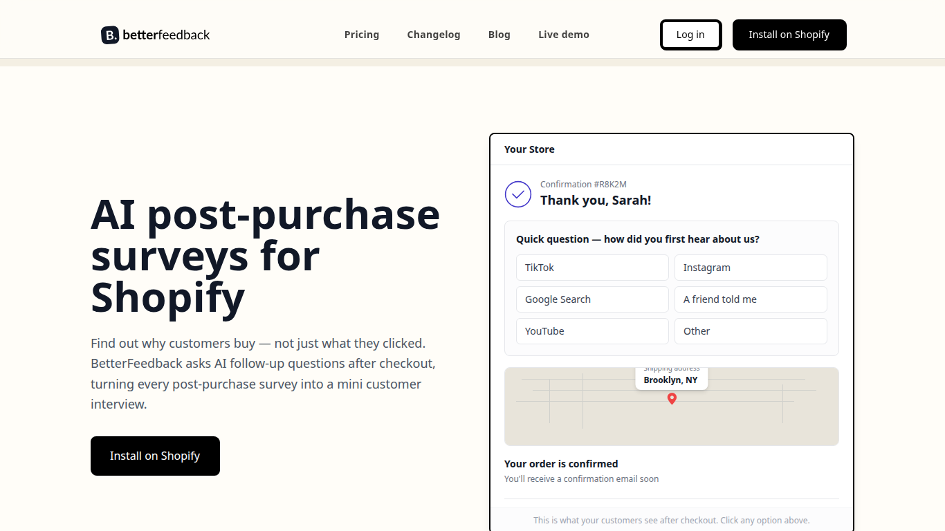Screen dimensions: 945x531
Task: Open the Changelog page
Action: click(x=434, y=35)
